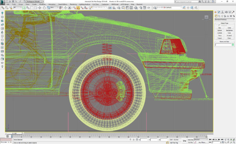Screen dimensions: 236x144
Task: Open the Utilities hammer panel tab
Action: point(233,12)
